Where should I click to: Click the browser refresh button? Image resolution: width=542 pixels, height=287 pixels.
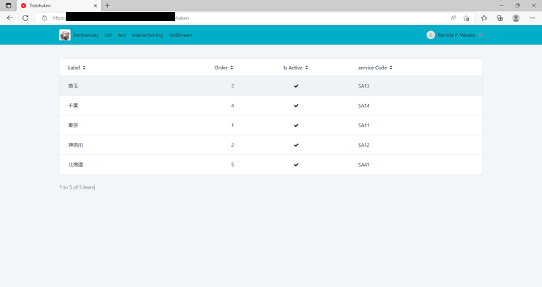tap(26, 18)
